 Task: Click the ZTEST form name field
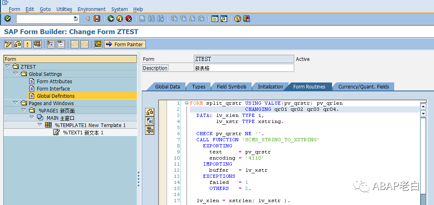click(244, 59)
